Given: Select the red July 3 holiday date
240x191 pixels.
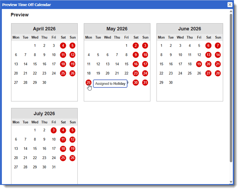Looking at the screenshot, I should [x=54, y=130].
